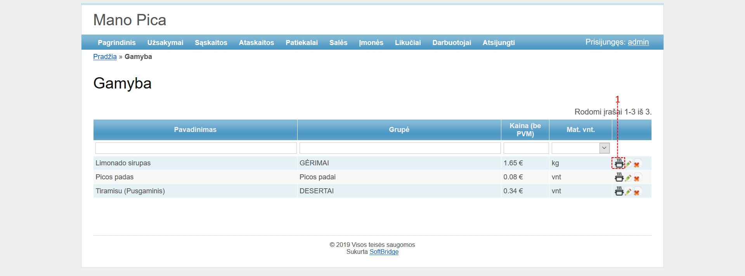
Task: Edit the Picos padas entry
Action: pyautogui.click(x=628, y=178)
